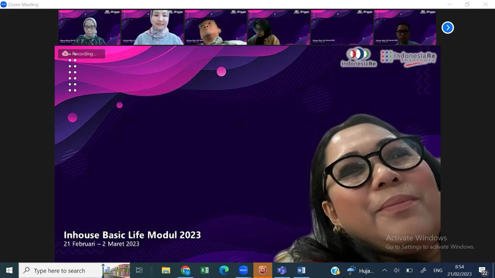Open the weather widget showing Huja...
This screenshot has height=278, width=495.
click(360, 271)
